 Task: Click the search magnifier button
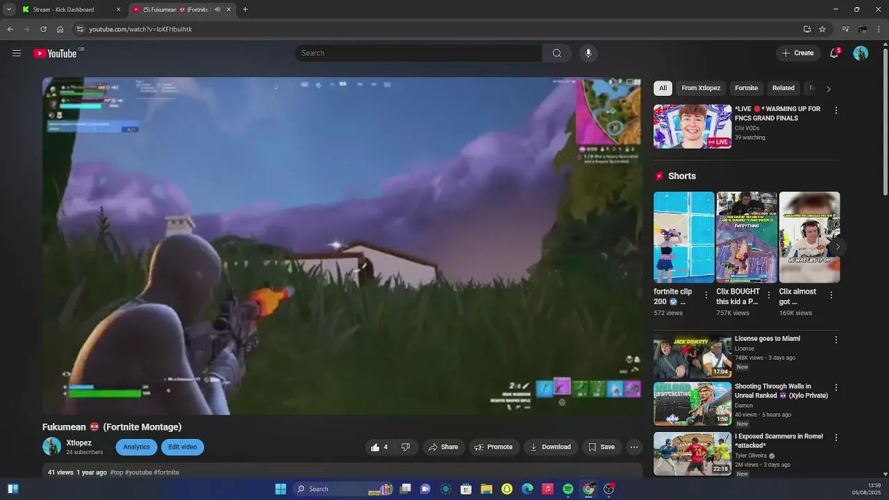coord(557,53)
